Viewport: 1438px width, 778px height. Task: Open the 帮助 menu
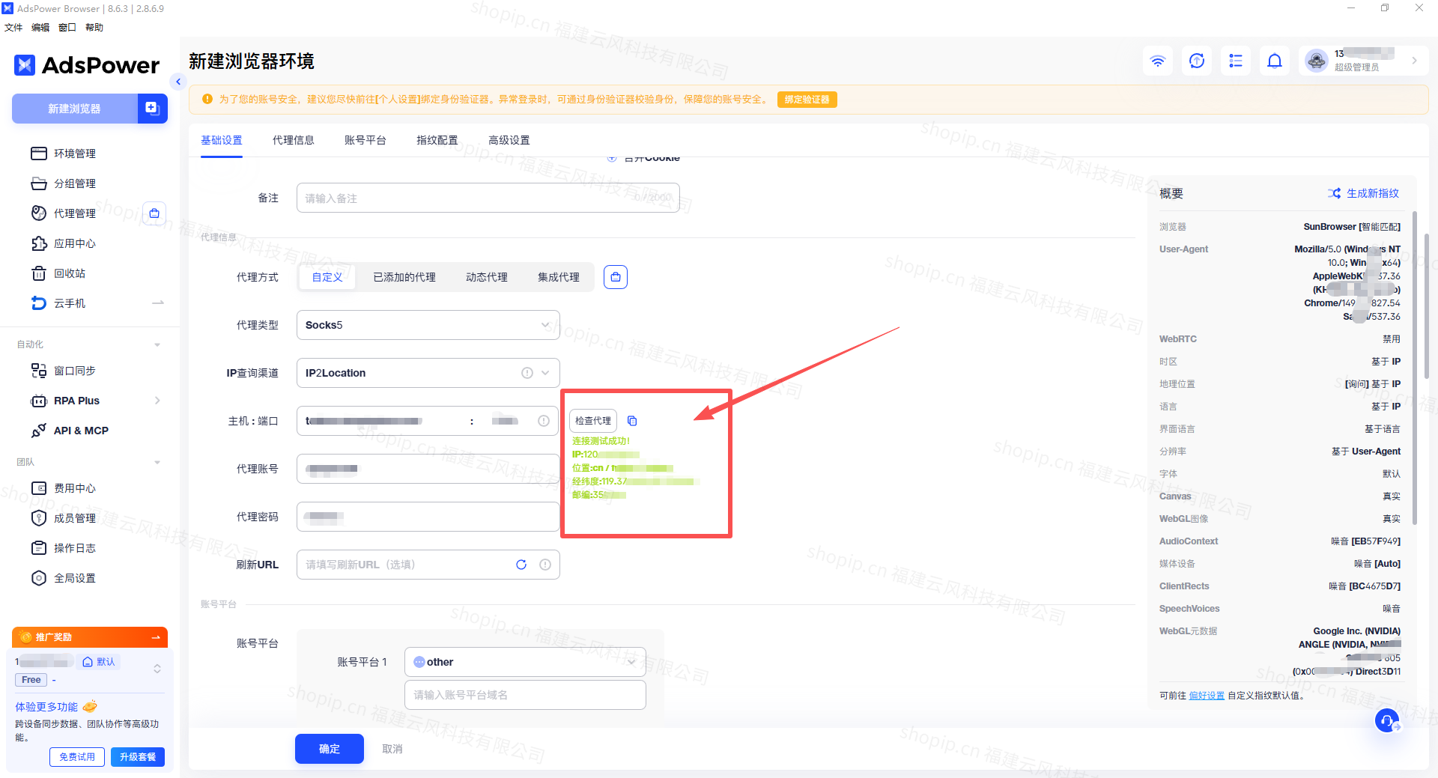click(94, 28)
